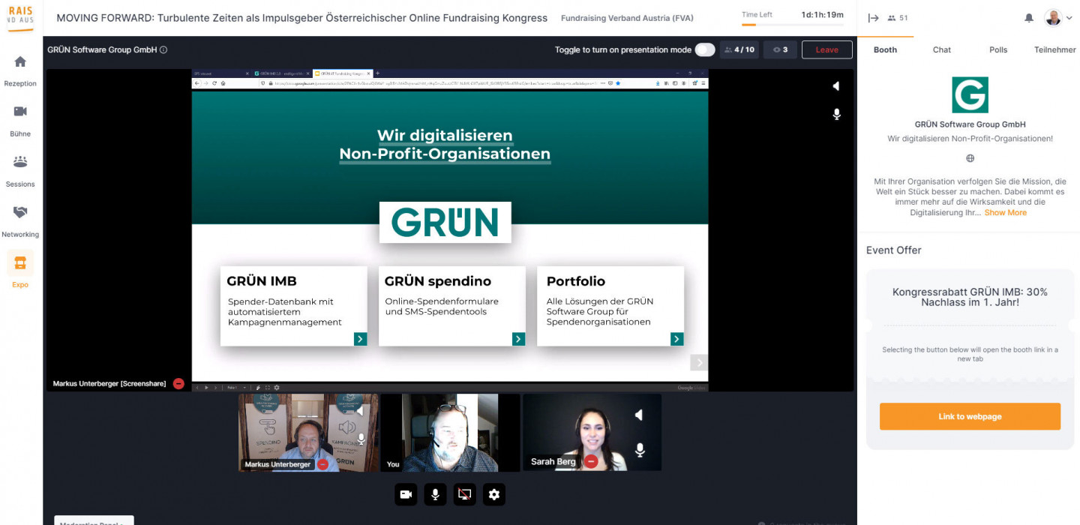Image resolution: width=1080 pixels, height=525 pixels.
Task: Switch to the Booth tab
Action: click(x=885, y=50)
